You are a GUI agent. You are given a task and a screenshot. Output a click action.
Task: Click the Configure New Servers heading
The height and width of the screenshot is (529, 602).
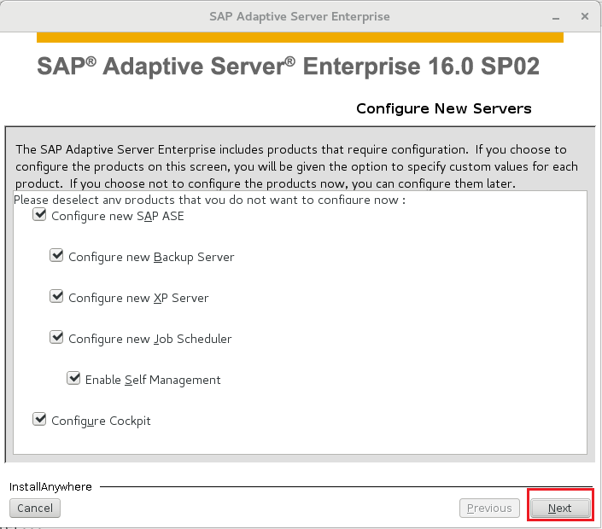coord(444,108)
